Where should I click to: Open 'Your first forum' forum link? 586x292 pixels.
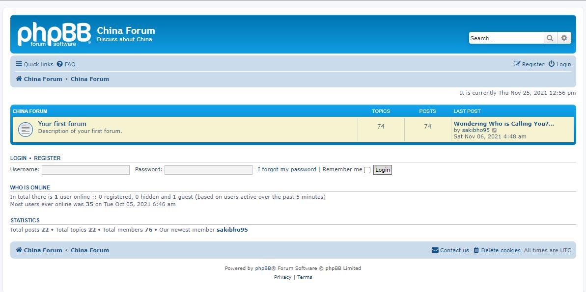pos(62,124)
